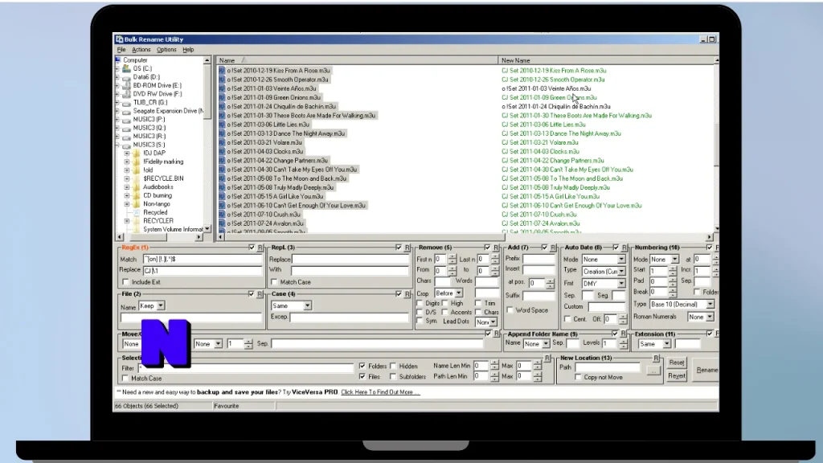Click the Rename button

pyautogui.click(x=706, y=370)
